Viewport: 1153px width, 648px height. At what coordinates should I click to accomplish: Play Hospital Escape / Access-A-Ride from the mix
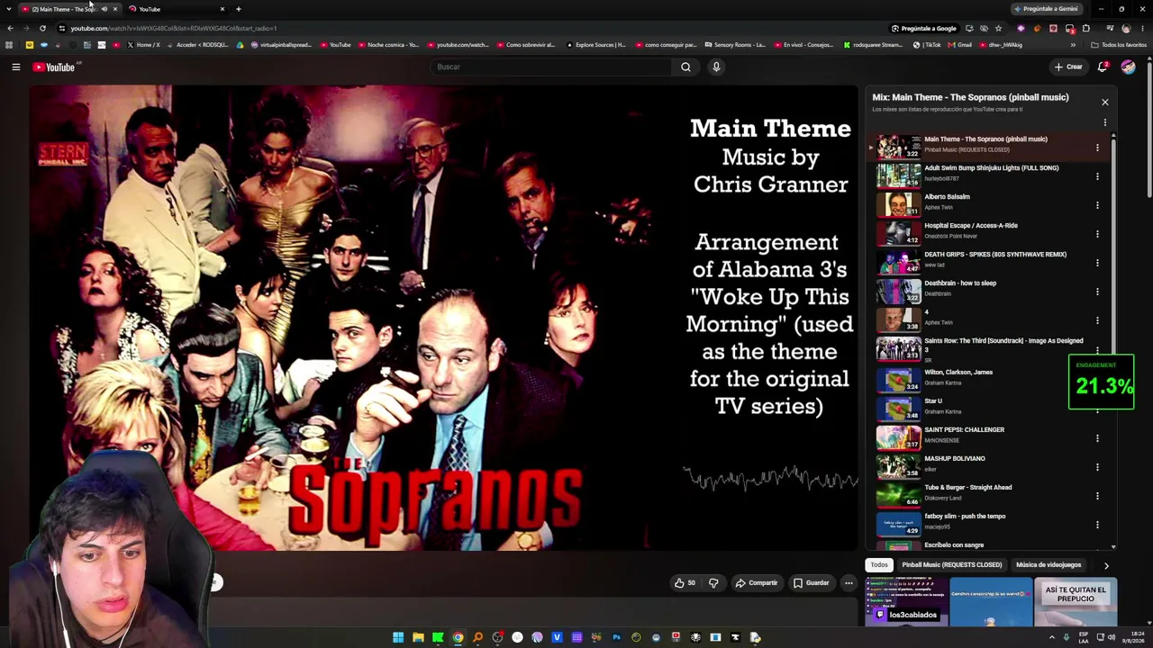click(x=986, y=232)
